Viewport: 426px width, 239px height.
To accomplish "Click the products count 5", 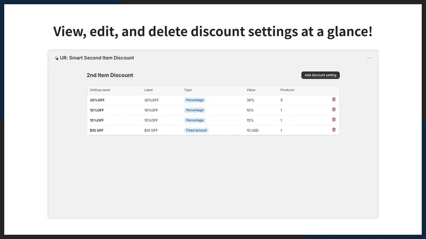I will [x=281, y=100].
